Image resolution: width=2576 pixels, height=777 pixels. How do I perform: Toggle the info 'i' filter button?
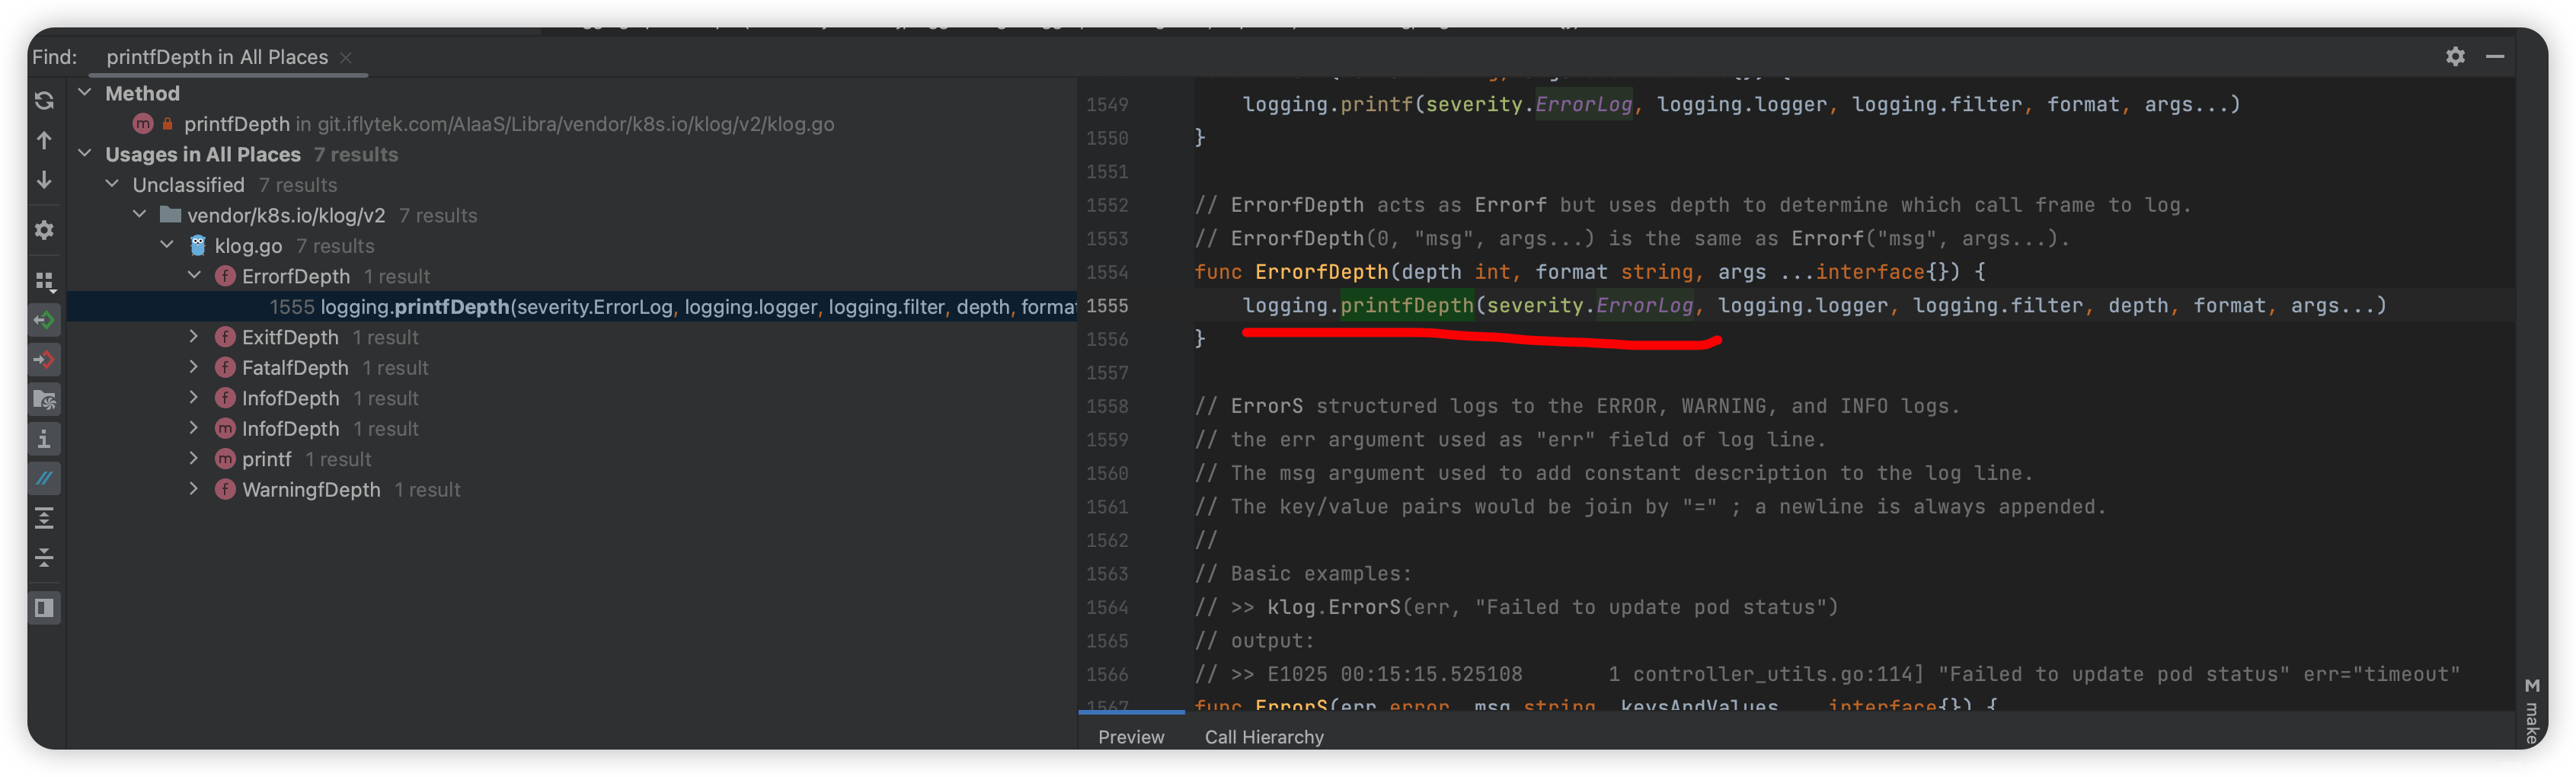click(x=44, y=439)
